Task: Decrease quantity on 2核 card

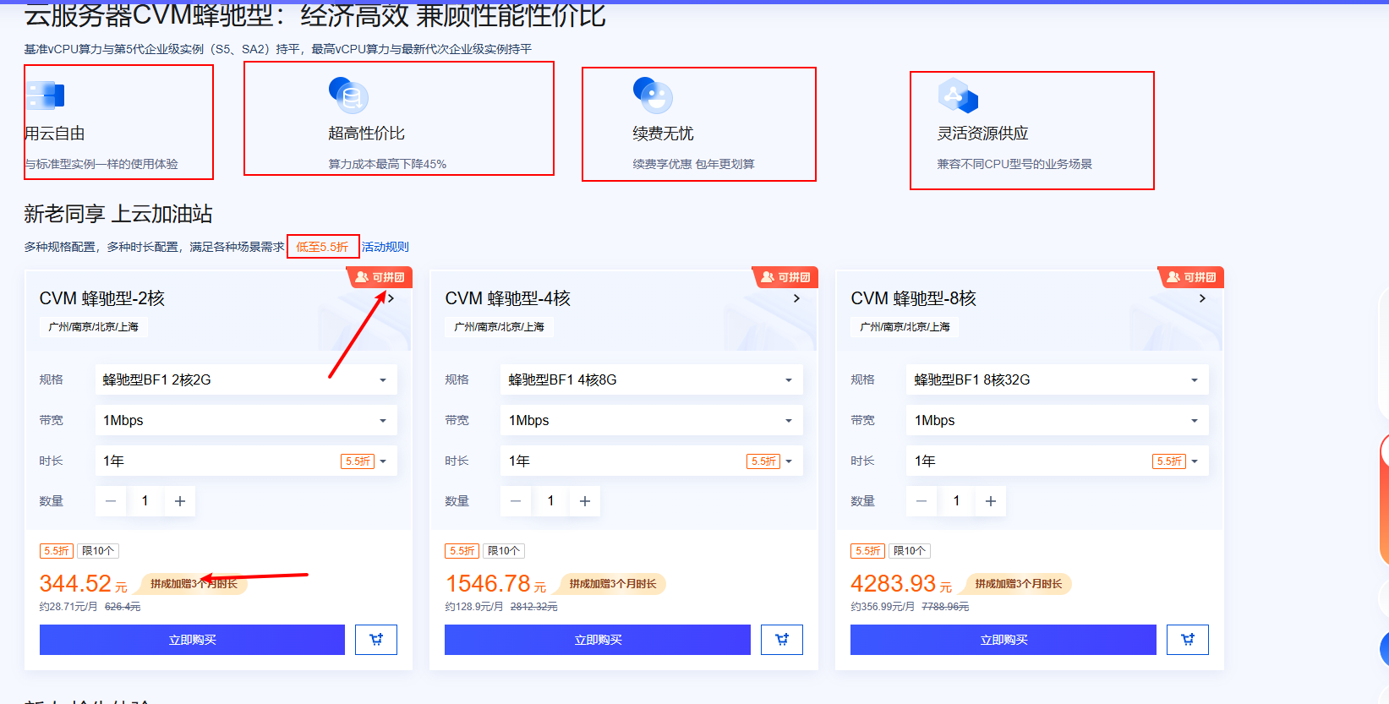Action: pos(111,501)
